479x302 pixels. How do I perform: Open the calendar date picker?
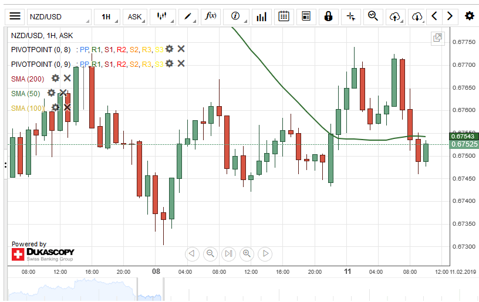[284, 16]
